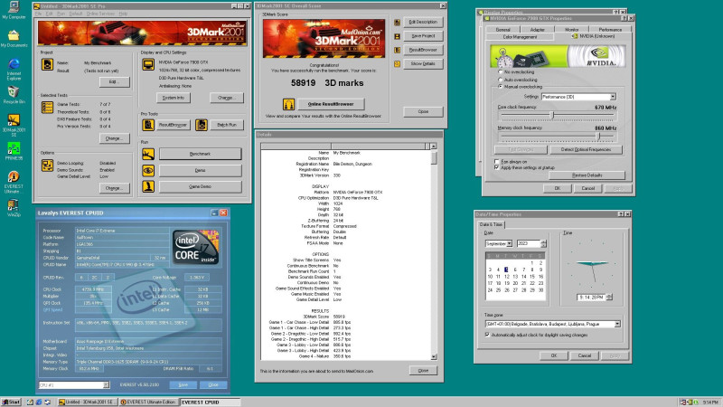Click the Edit button in the Project section
Viewport: 723px width, 407px height.
[115, 82]
